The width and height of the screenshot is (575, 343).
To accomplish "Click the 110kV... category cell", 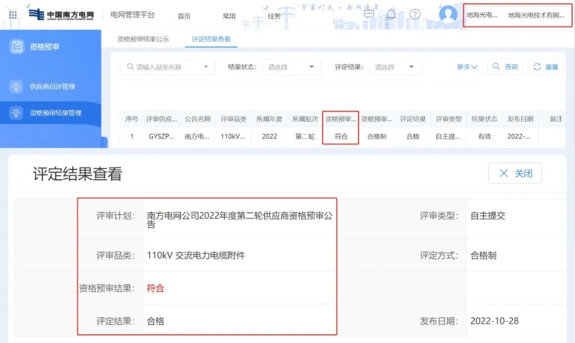I will (x=233, y=136).
